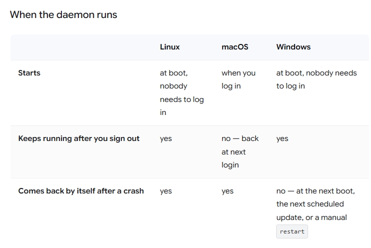Click the restart code snippet

(x=292, y=231)
